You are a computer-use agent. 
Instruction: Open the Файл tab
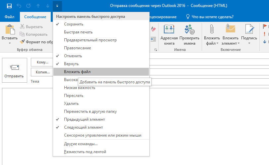[x=10, y=17]
